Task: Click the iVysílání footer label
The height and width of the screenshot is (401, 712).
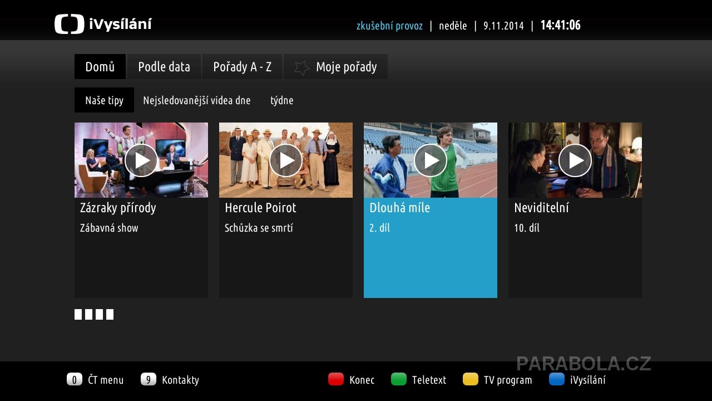Action: pyautogui.click(x=588, y=380)
